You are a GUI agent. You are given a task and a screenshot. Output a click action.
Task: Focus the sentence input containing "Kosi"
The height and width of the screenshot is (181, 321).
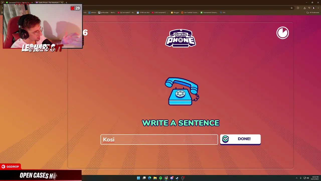[x=159, y=140]
